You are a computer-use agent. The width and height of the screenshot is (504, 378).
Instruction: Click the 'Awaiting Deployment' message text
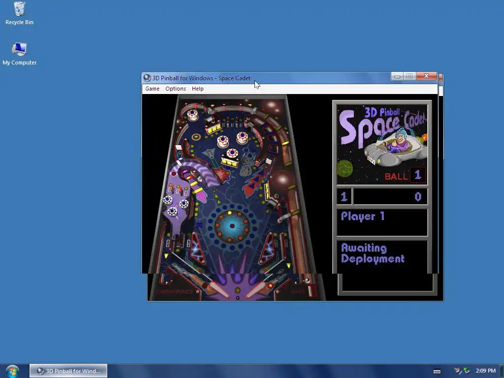[373, 253]
